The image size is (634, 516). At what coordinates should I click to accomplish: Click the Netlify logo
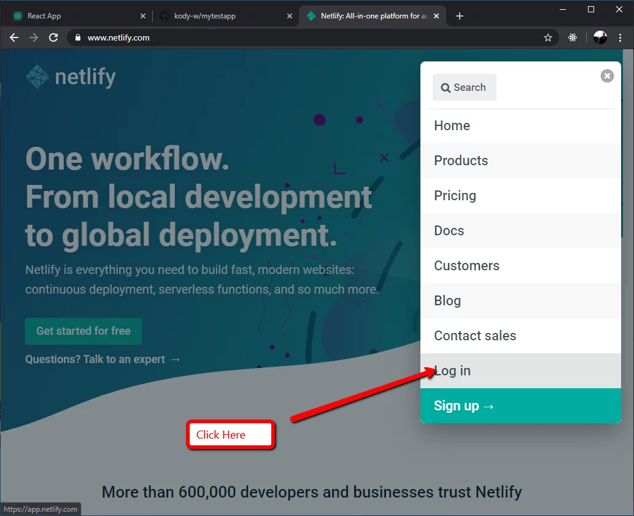tap(71, 77)
